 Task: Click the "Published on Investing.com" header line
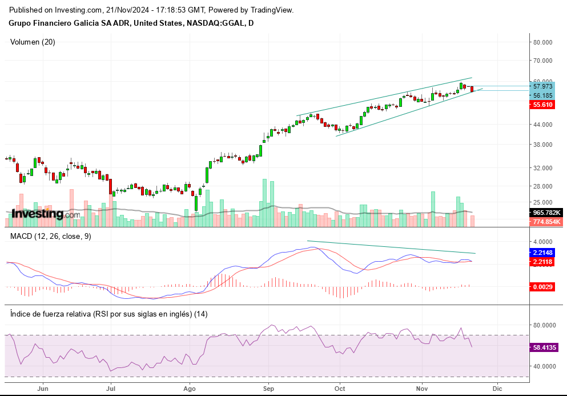(x=151, y=10)
